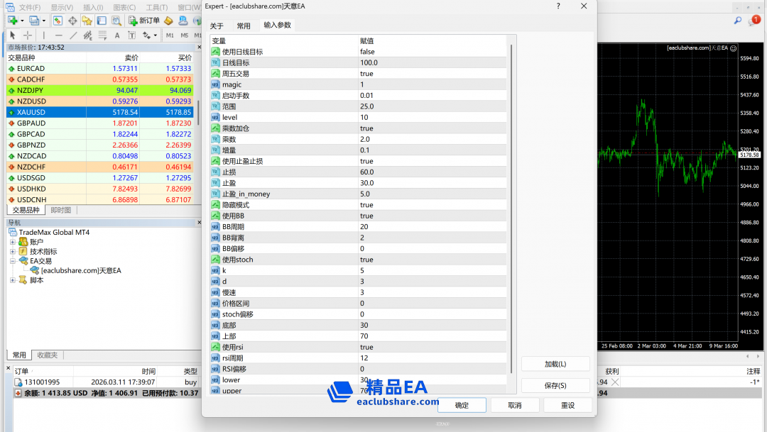This screenshot has height=432, width=767.
Task: Click the Add Text tool (A icon)
Action: tap(116, 35)
